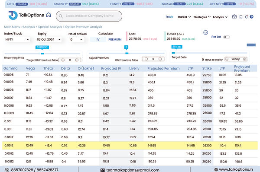Open the Index/Stock NIFTY dropdown

pos(17,39)
